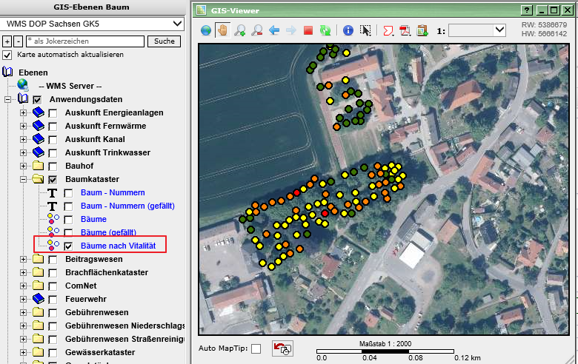Screen dimensions: 578x364
Task: Choose the rectangle selection tool
Action: point(366,30)
